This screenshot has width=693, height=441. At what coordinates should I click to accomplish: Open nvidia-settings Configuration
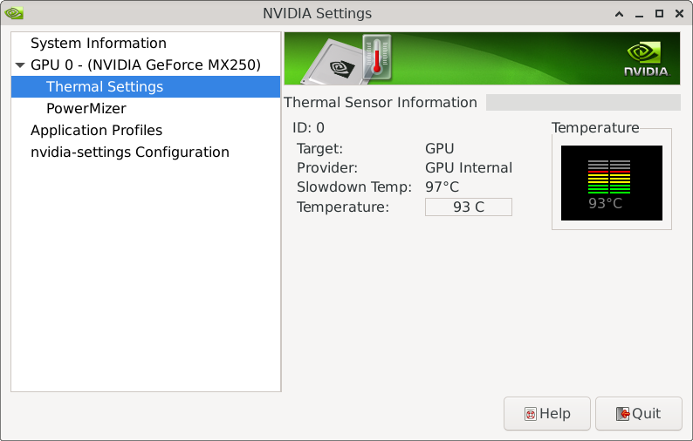click(129, 153)
